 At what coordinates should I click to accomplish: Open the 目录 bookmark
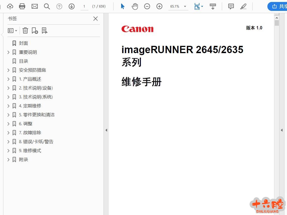point(23,61)
